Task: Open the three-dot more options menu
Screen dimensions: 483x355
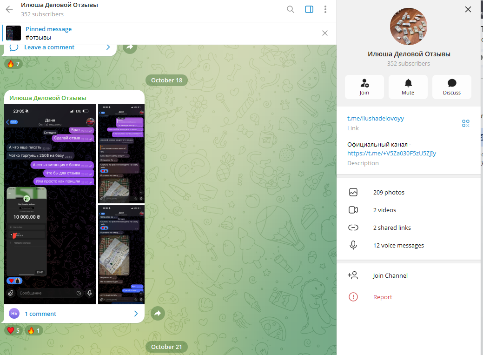Action: point(325,9)
